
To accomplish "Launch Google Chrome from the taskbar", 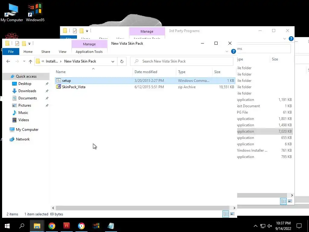I will [x=52, y=226].
